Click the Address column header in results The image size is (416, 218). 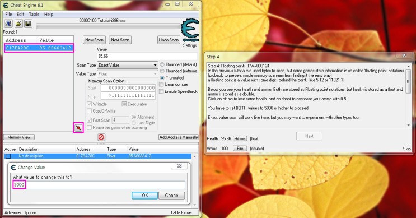[16, 40]
